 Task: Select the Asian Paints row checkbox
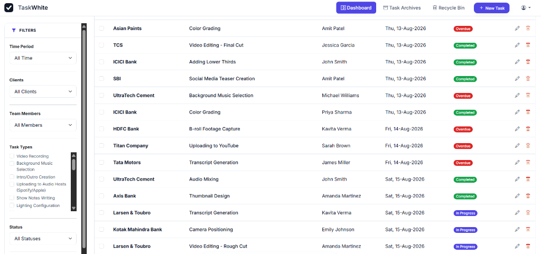point(101,29)
